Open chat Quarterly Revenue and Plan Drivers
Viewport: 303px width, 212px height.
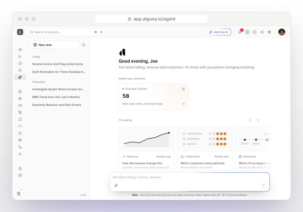pyautogui.click(x=57, y=105)
